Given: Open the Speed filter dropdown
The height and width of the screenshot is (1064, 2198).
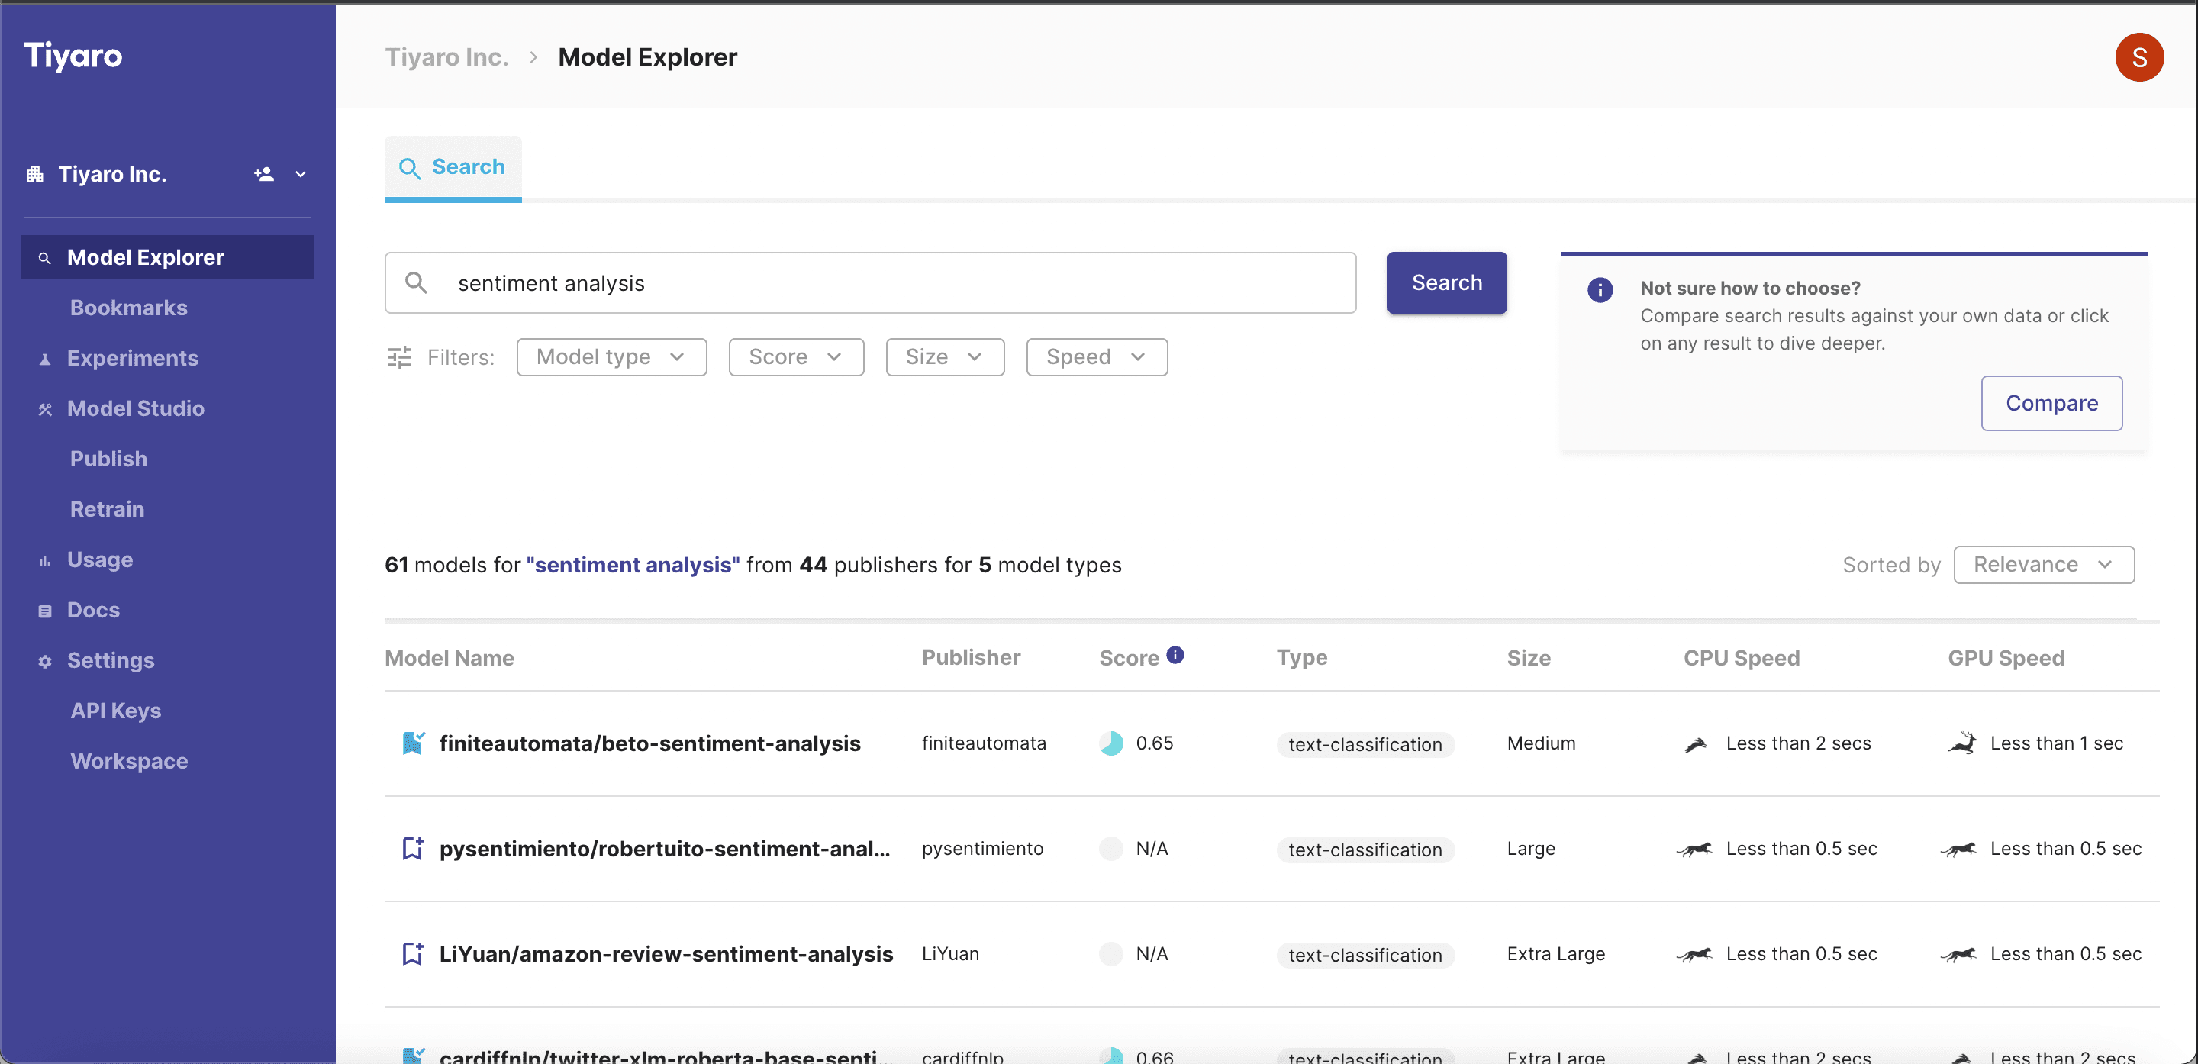Looking at the screenshot, I should [1097, 356].
